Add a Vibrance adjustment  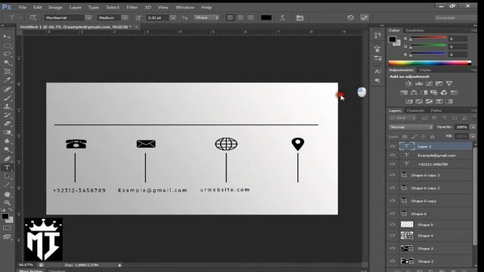tap(449, 84)
